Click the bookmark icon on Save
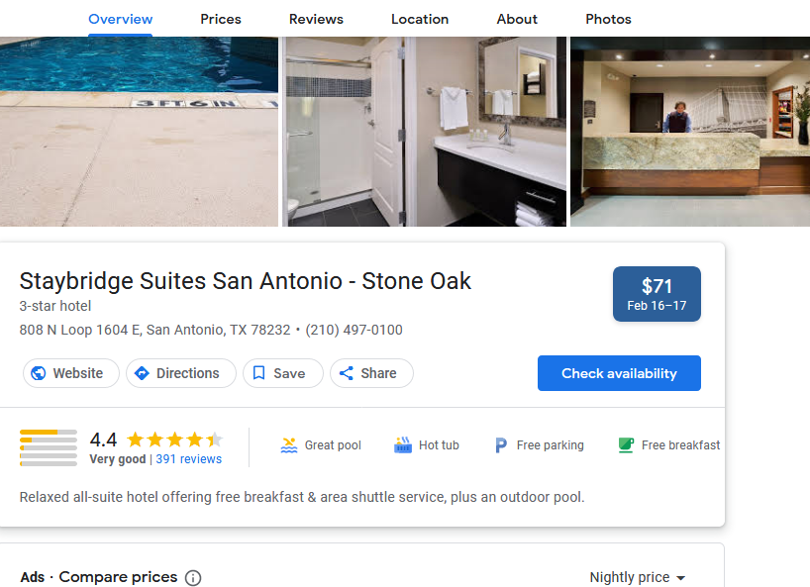Image resolution: width=810 pixels, height=587 pixels. (258, 373)
